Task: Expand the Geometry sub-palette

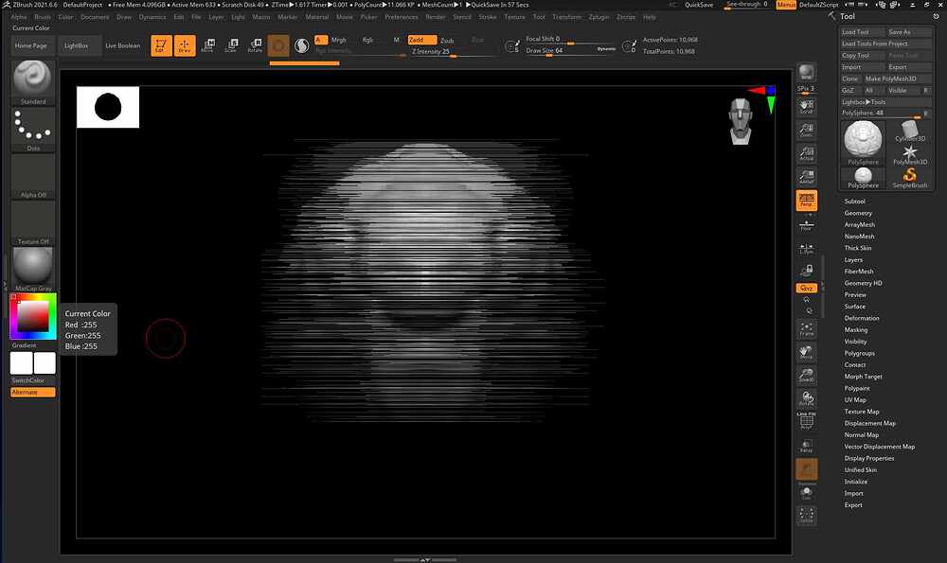Action: 858,213
